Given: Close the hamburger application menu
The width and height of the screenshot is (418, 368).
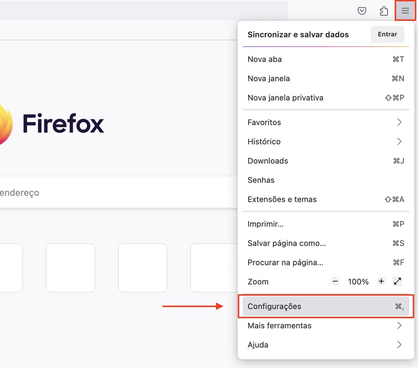Looking at the screenshot, I should click(405, 11).
